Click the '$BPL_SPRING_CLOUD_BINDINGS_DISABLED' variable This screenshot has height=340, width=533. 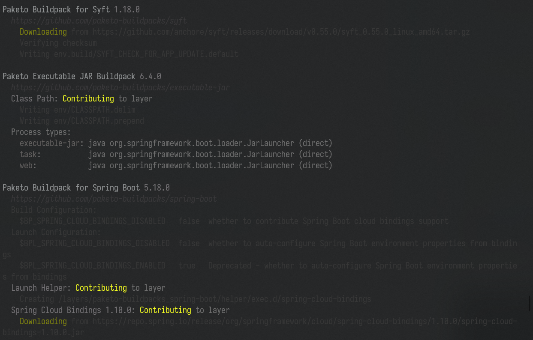click(95, 243)
